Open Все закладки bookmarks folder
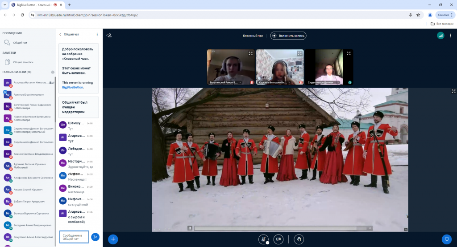 (442, 24)
